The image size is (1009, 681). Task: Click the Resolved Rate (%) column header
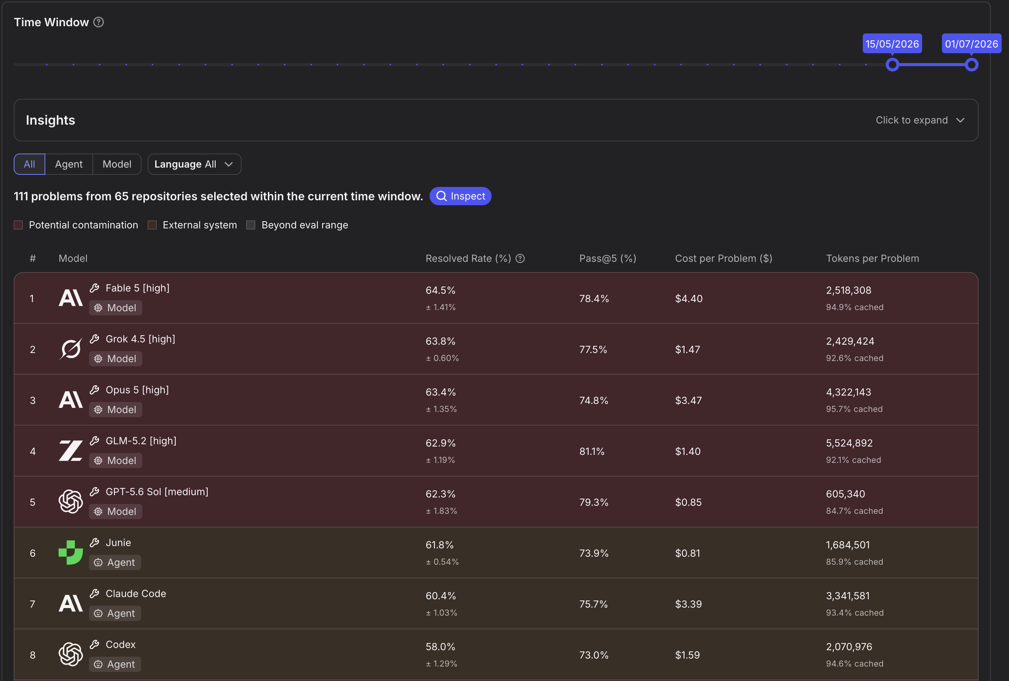point(468,258)
